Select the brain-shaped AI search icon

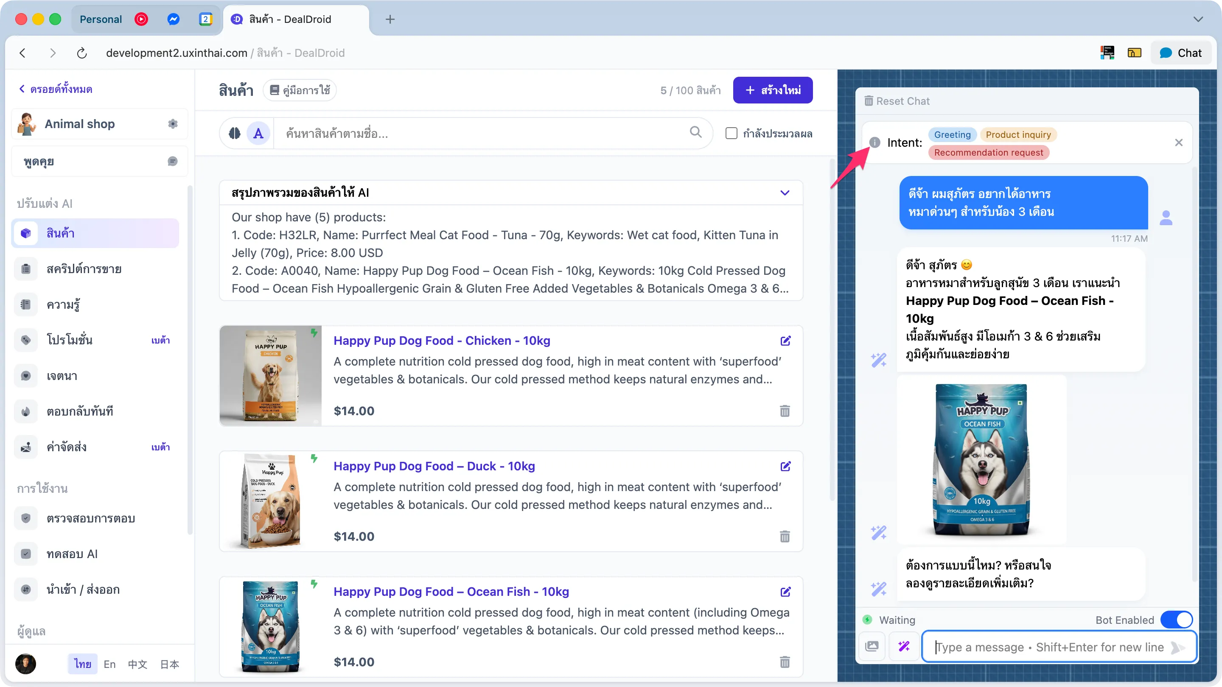[x=233, y=133]
